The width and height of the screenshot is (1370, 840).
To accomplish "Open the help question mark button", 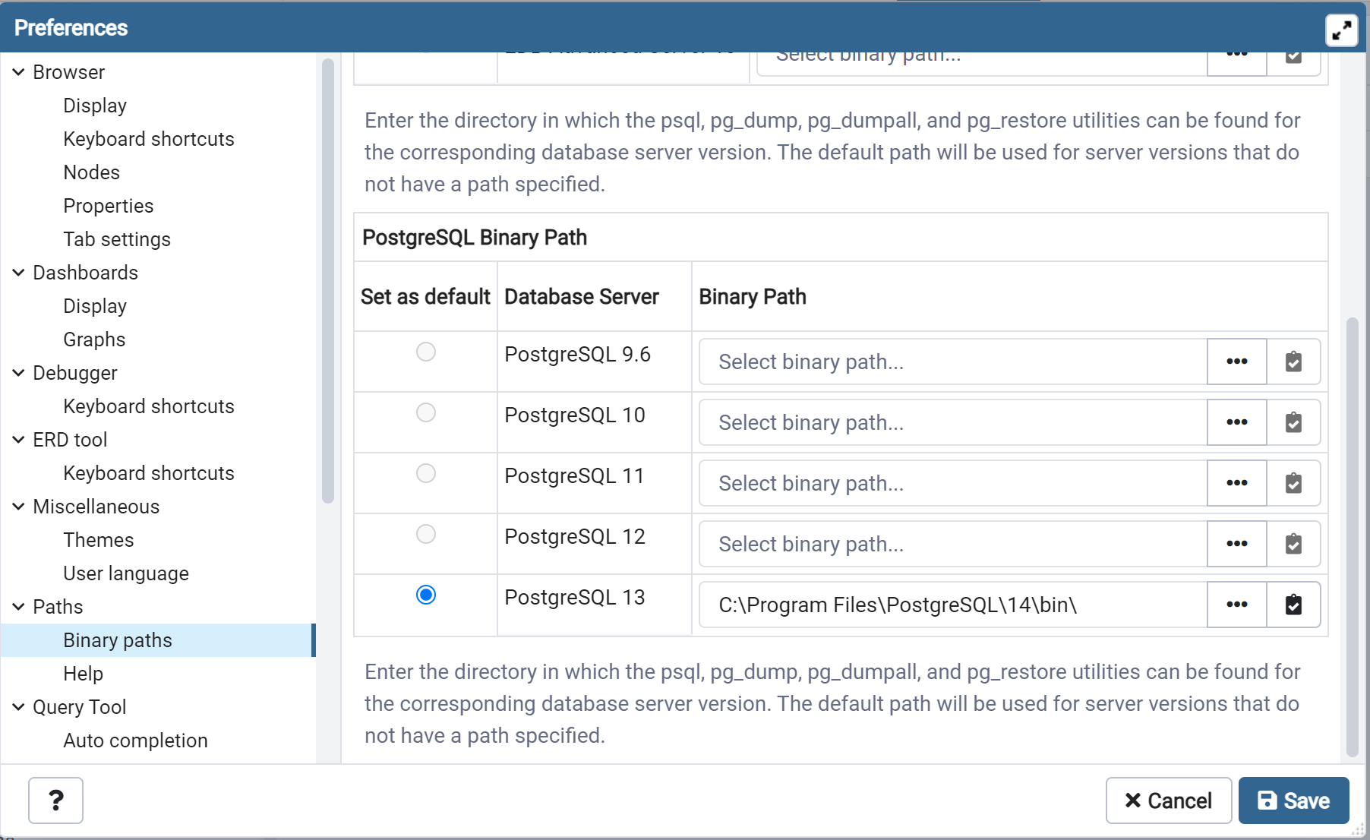I will click(x=55, y=801).
